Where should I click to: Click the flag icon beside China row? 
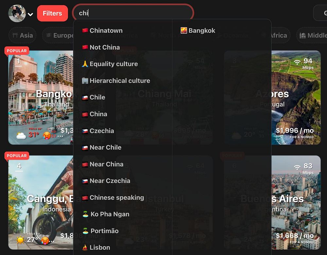click(x=85, y=114)
